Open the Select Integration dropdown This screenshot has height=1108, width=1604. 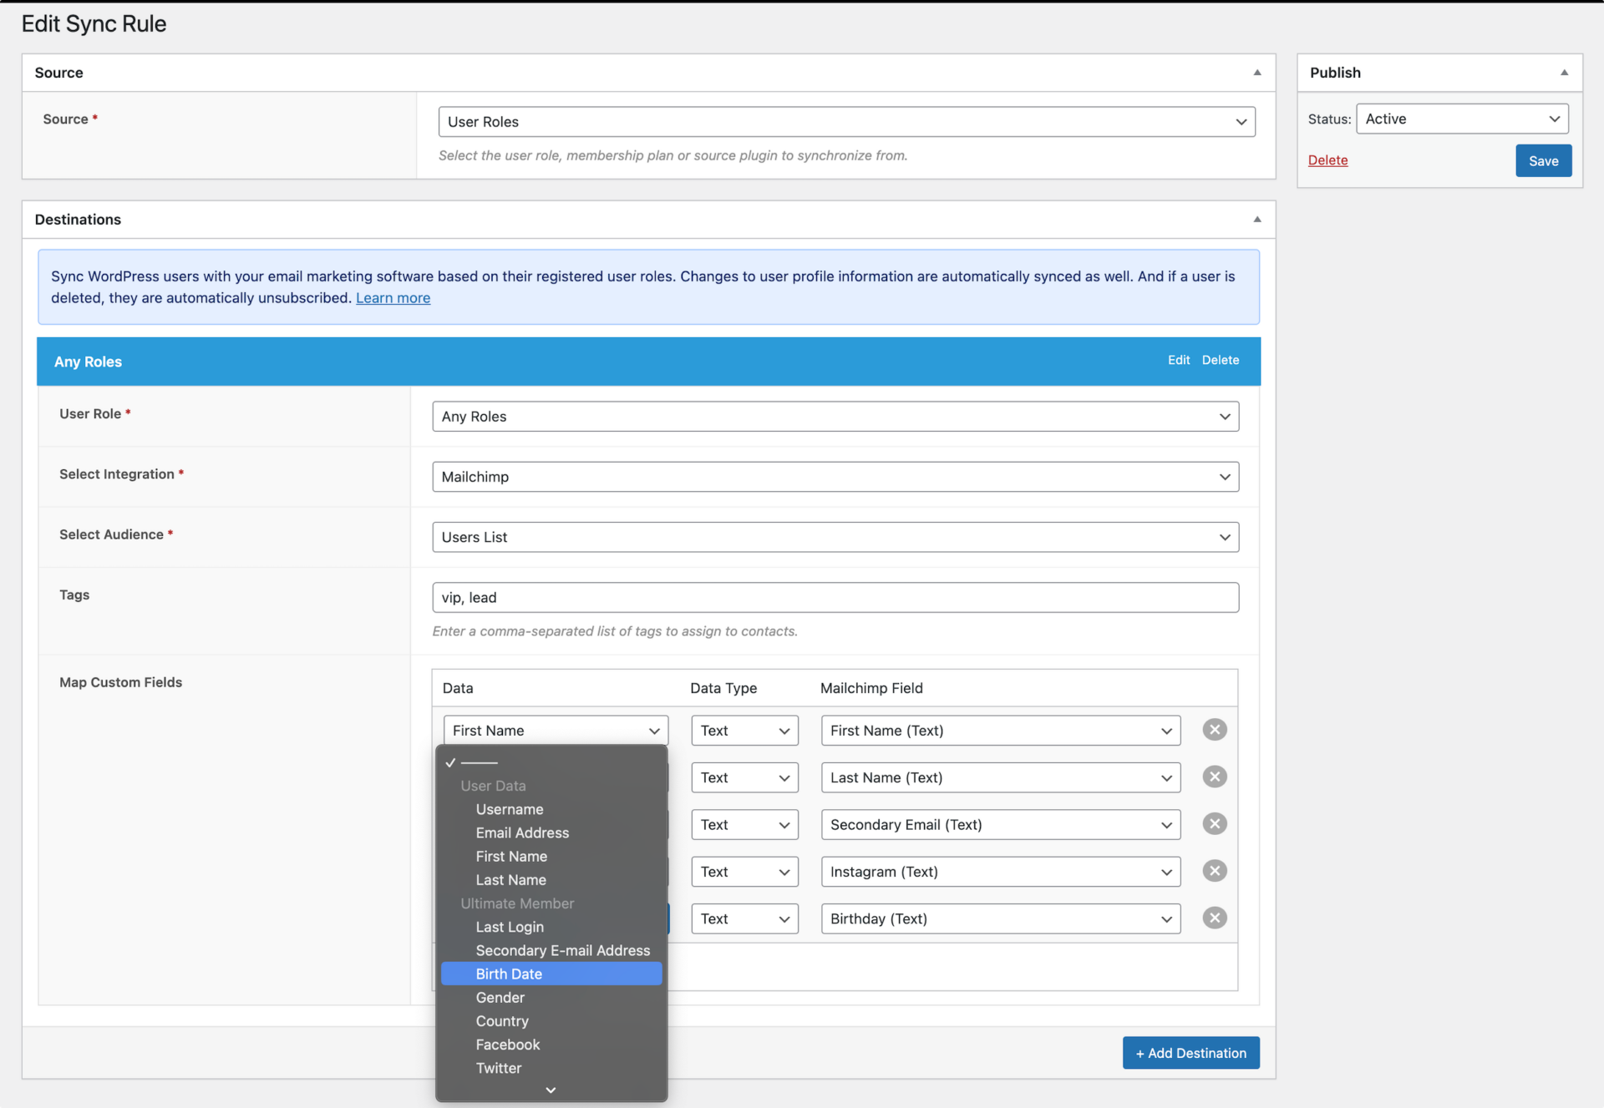[836, 476]
